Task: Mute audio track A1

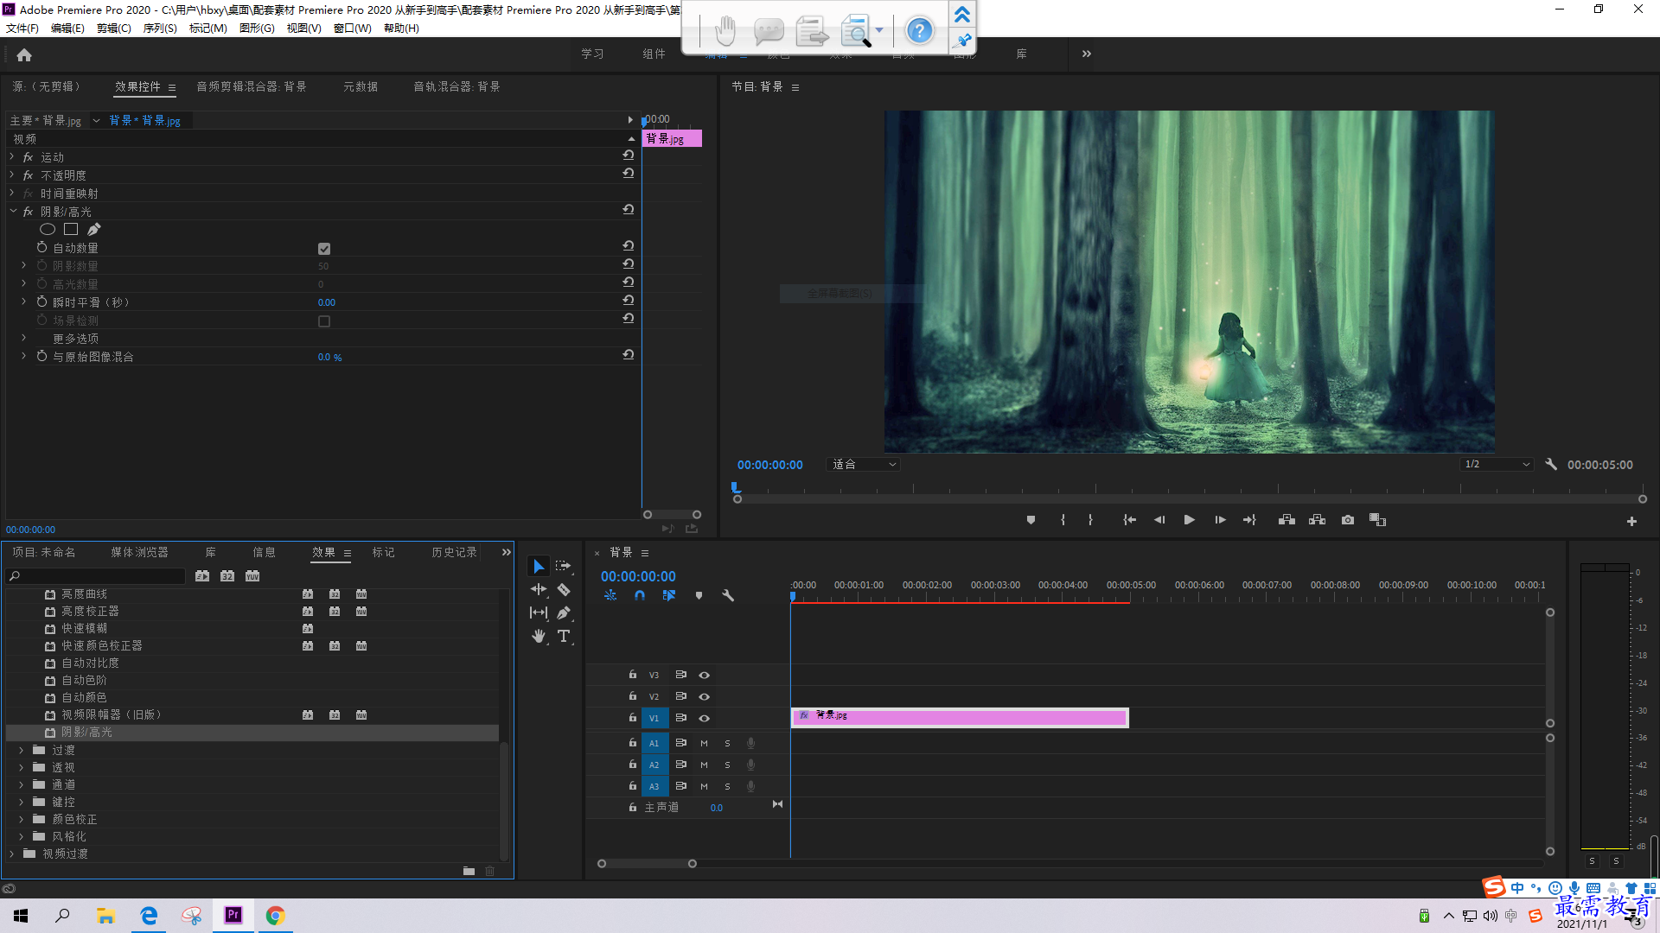Action: (704, 743)
